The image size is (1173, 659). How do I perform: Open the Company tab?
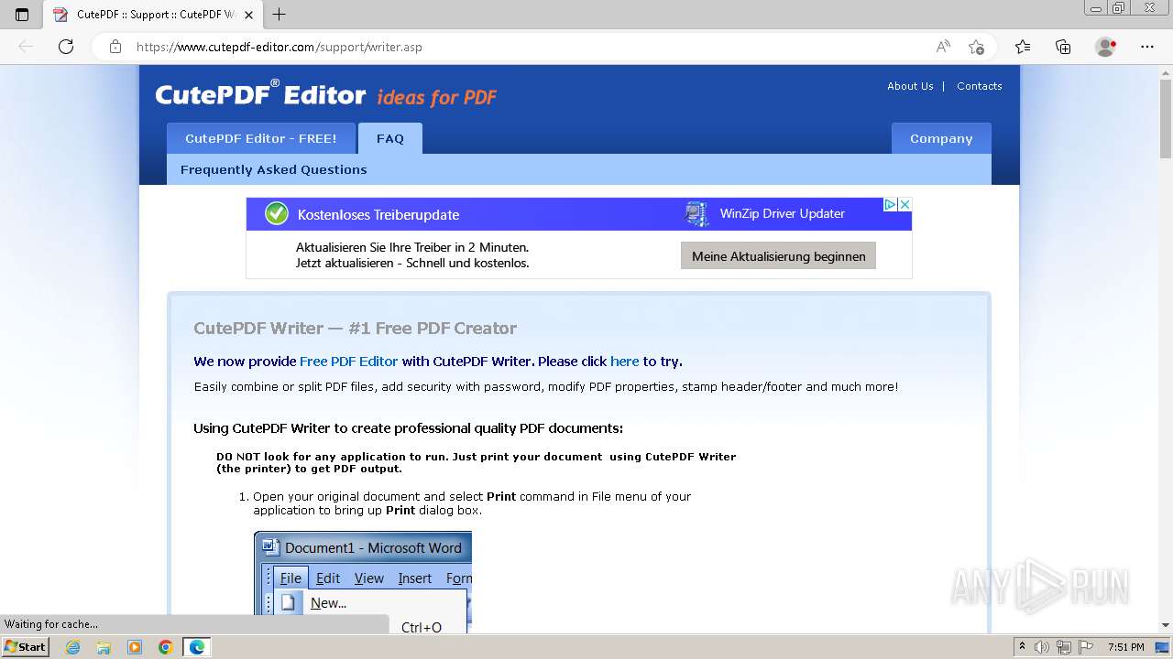(941, 138)
